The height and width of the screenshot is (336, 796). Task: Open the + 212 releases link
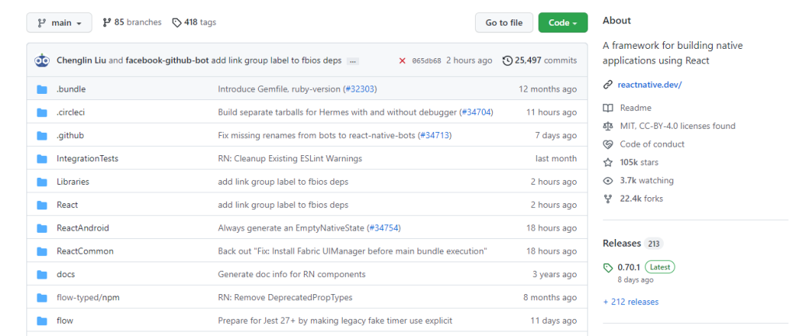pos(630,302)
